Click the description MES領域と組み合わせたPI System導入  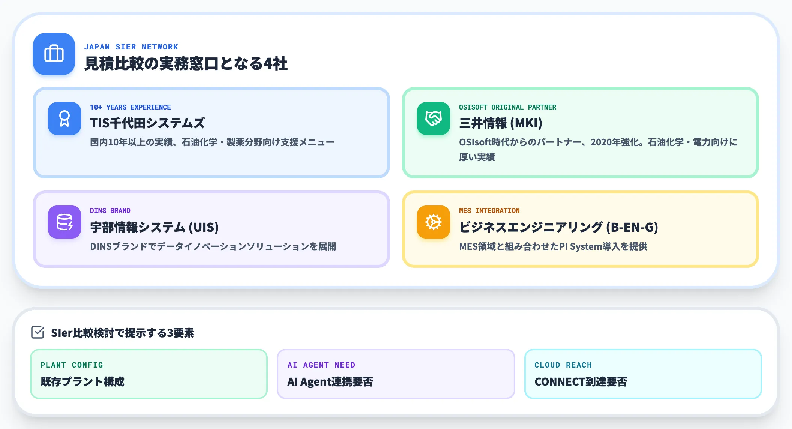click(x=553, y=246)
